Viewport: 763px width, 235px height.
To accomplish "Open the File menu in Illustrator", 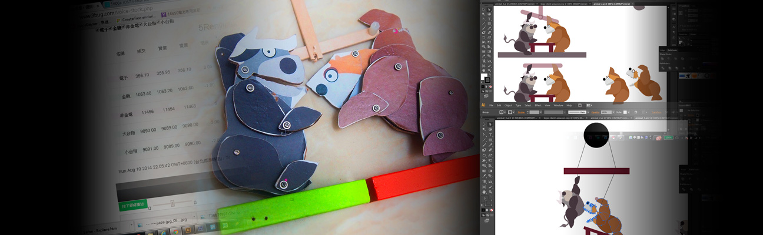I will (491, 105).
